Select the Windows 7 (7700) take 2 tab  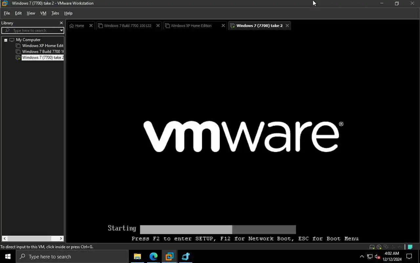pyautogui.click(x=259, y=26)
